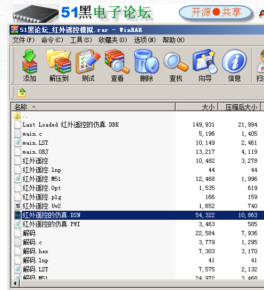Screen dimensions: 264x290
Task: Launch the Wizard (向导) tool
Action: click(x=205, y=62)
